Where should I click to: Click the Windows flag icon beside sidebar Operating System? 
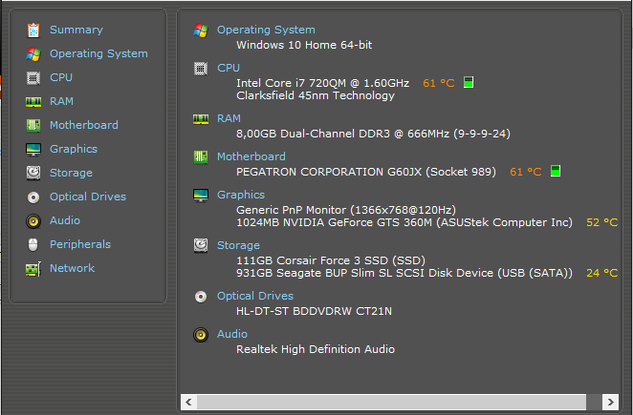tap(33, 54)
